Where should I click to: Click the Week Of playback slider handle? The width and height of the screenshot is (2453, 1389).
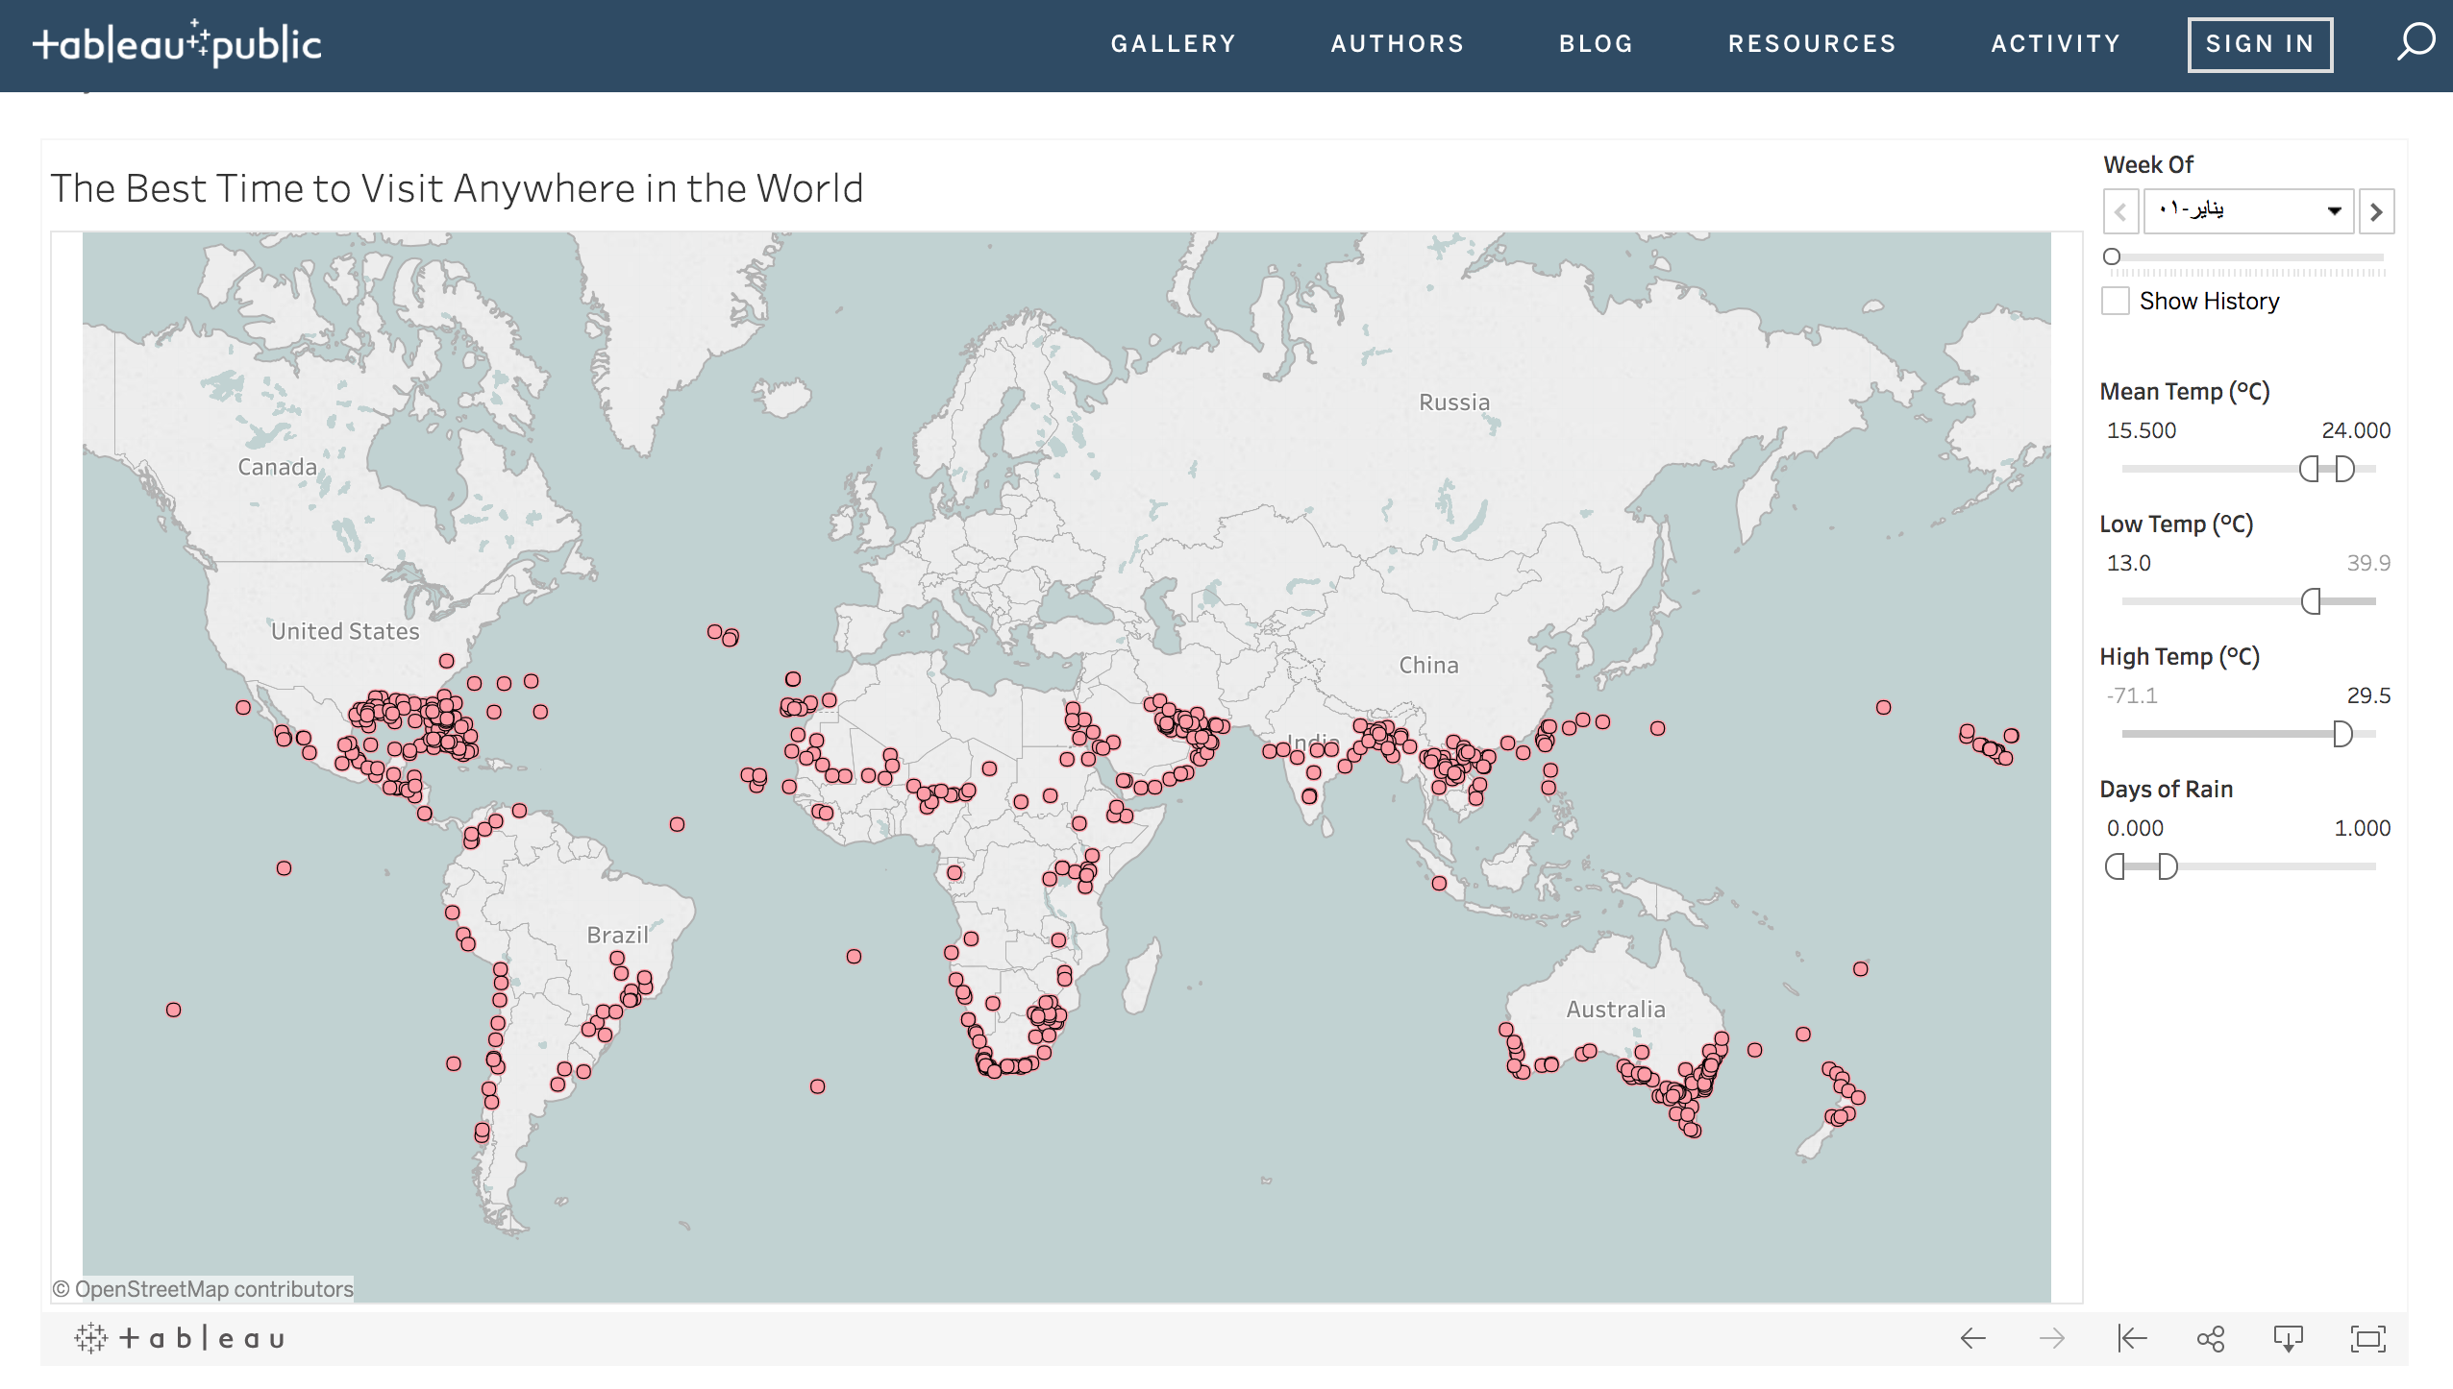2112,256
